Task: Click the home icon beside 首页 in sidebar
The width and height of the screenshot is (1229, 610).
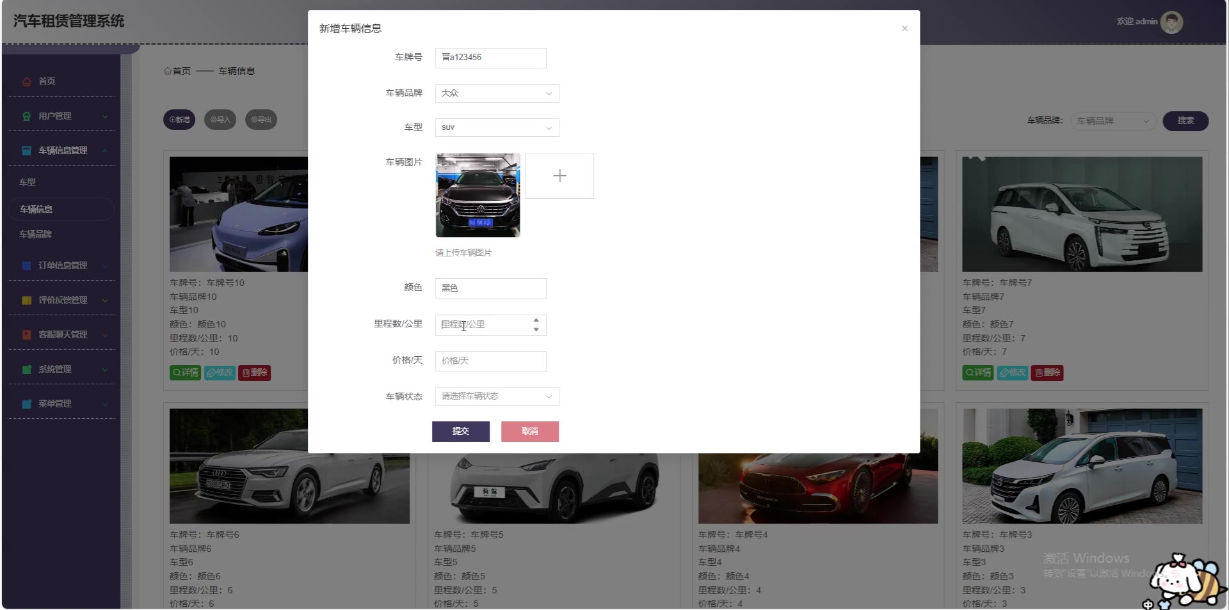Action: tap(27, 82)
